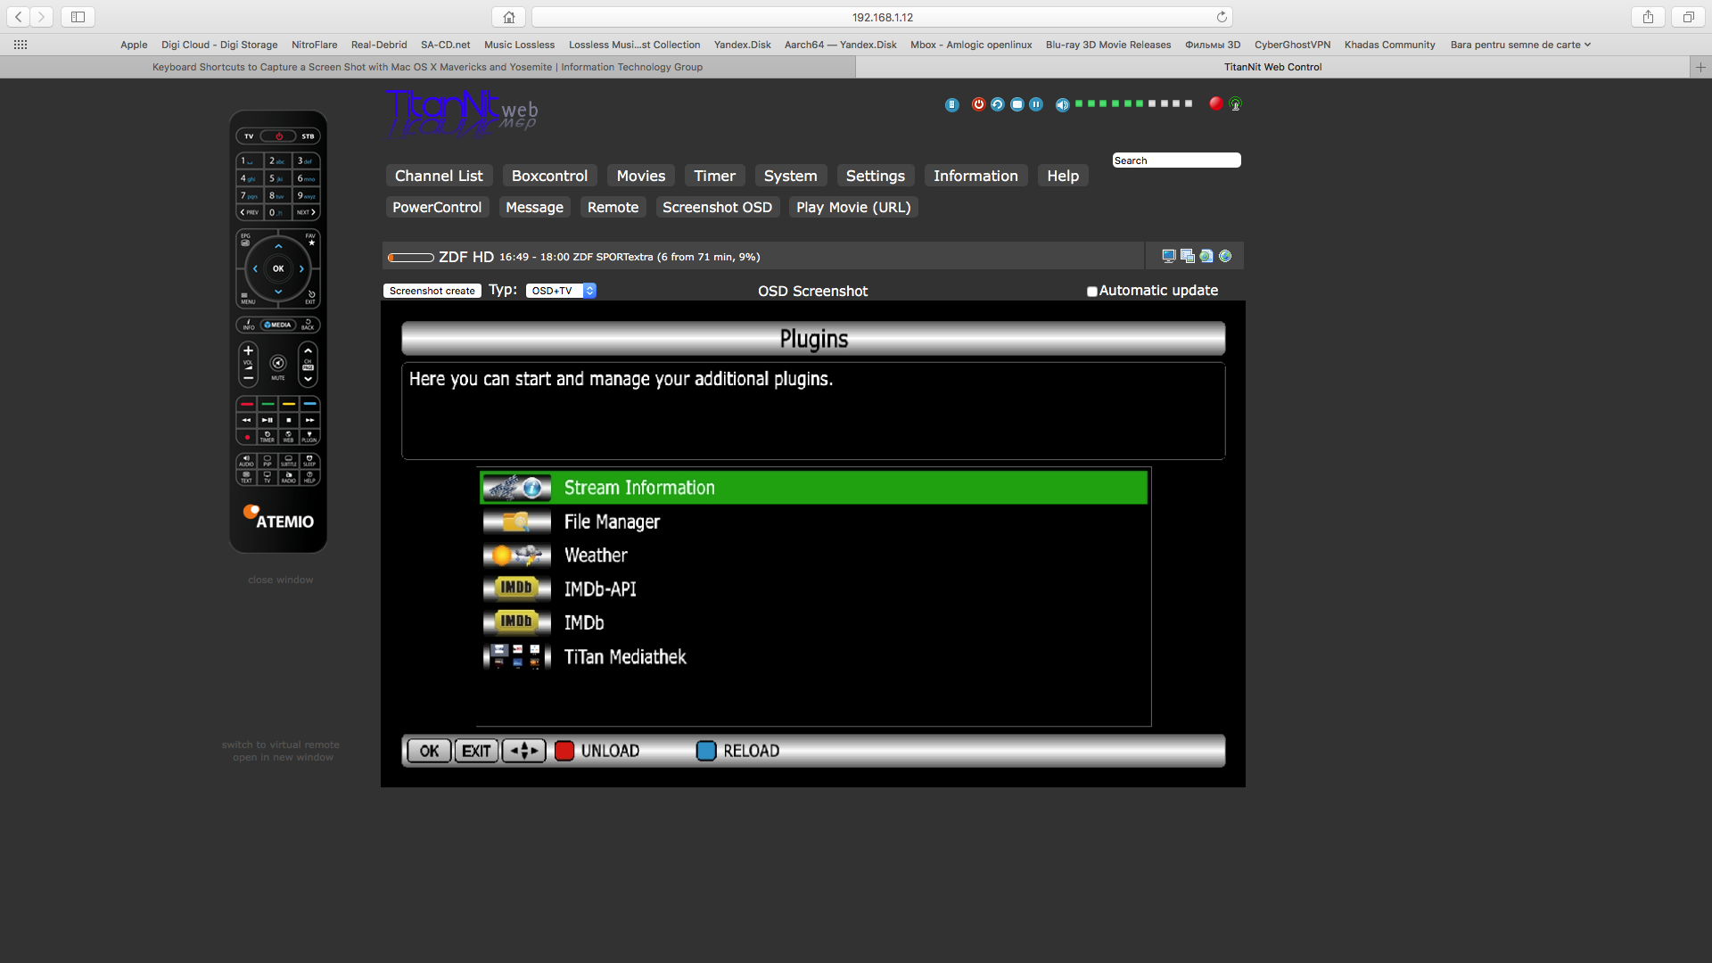Click the pause icon in the header
1712x963 pixels.
pos(1035,104)
